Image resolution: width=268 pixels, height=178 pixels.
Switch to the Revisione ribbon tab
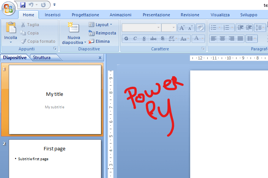pyautogui.click(x=190, y=15)
